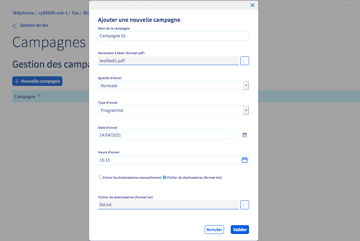This screenshot has width=360, height=241.
Task: Open the Type d'envoi dropdown
Action: (x=246, y=110)
